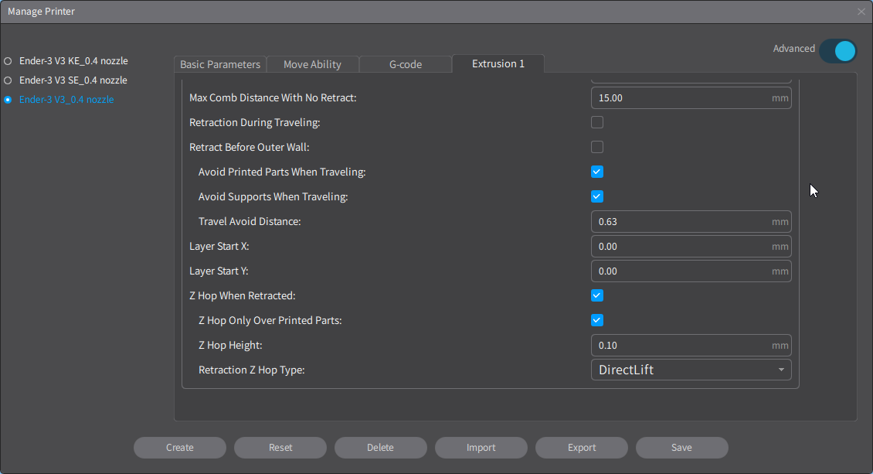Image resolution: width=873 pixels, height=474 pixels.
Task: Click the Travel Avoid Distance input
Action: click(x=680, y=221)
